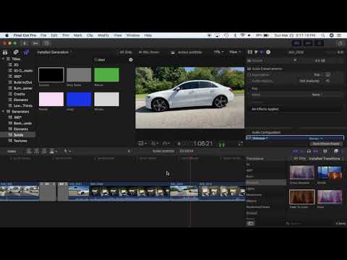The height and width of the screenshot is (260, 347).
Task: Toggle the browser panel visibility button
Action: pos(297,43)
